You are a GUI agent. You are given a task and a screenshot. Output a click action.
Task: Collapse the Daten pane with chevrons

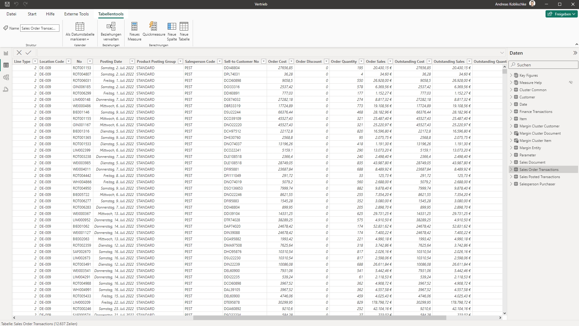coord(575,53)
